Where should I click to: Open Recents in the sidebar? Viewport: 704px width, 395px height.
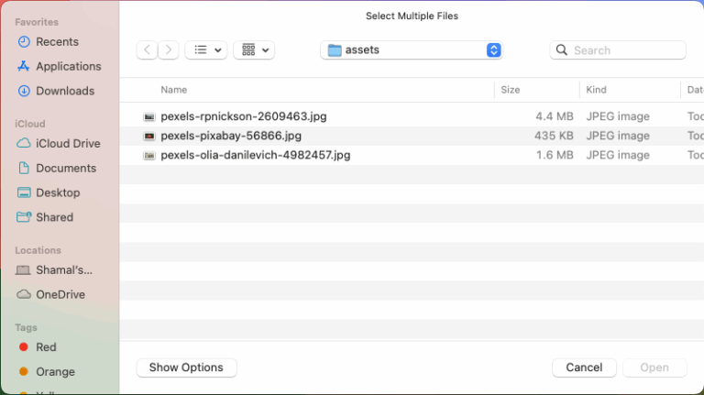(x=48, y=42)
